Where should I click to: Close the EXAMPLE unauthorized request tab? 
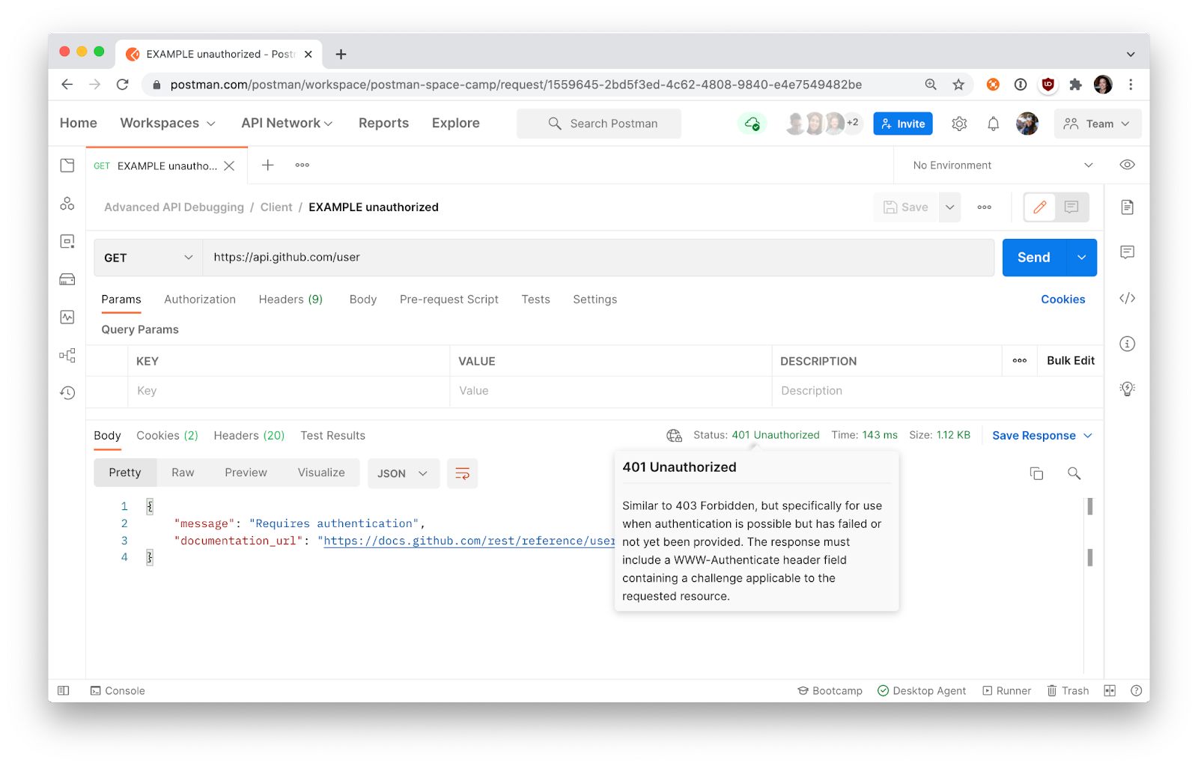pos(229,165)
